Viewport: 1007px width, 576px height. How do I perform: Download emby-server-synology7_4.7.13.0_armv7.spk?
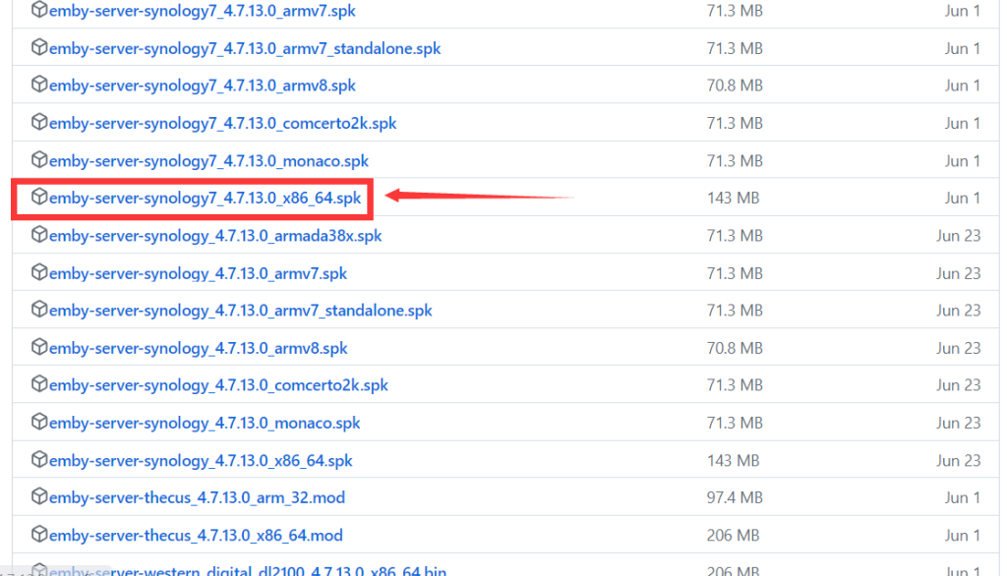(203, 11)
